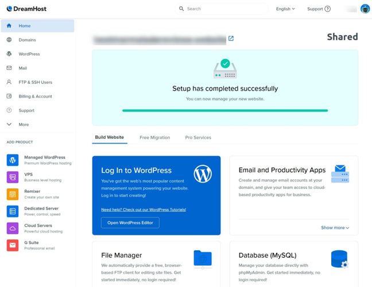Click the DreamHost logo
The image size is (372, 287).
pyautogui.click(x=26, y=9)
